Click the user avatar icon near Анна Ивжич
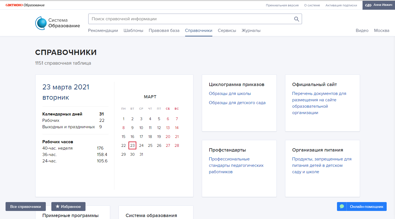The height and width of the screenshot is (219, 395). coord(368,5)
